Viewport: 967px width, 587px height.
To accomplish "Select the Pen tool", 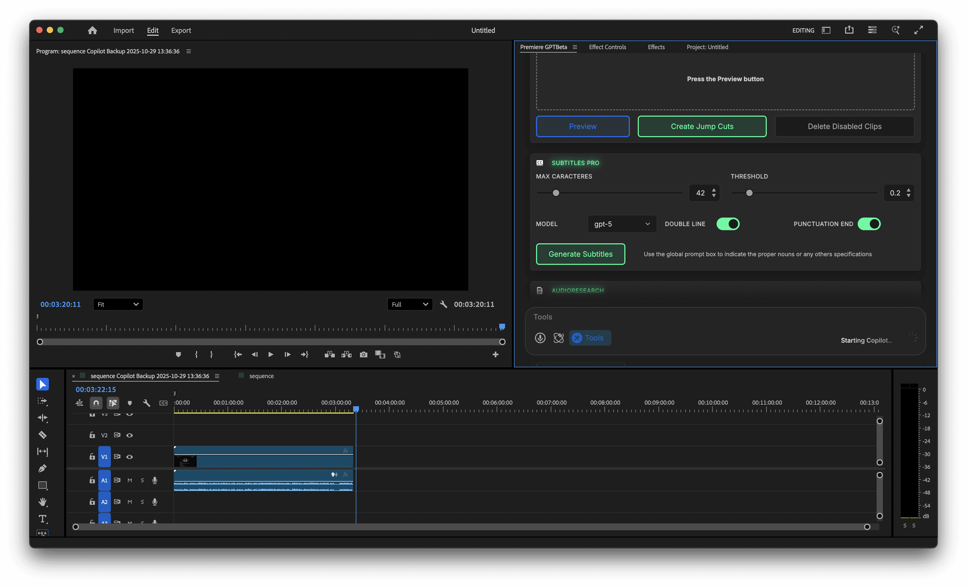I will click(x=42, y=468).
